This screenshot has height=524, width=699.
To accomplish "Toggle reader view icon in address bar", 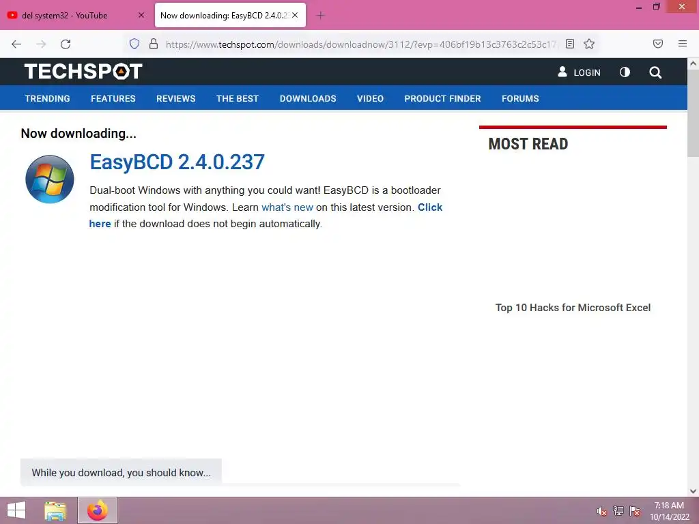I will (x=570, y=44).
